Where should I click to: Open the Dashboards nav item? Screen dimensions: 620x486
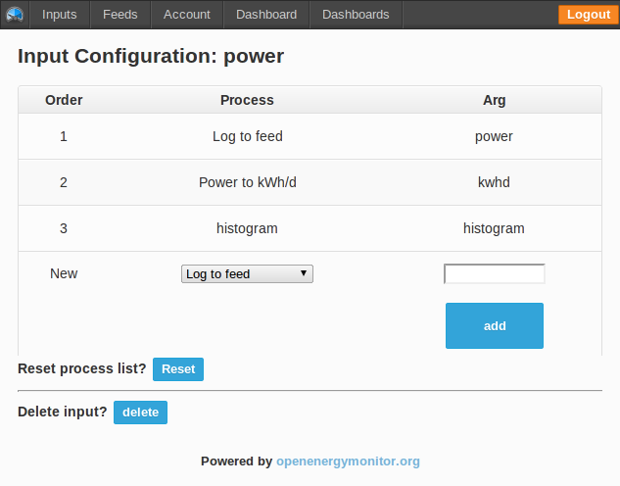tap(356, 15)
